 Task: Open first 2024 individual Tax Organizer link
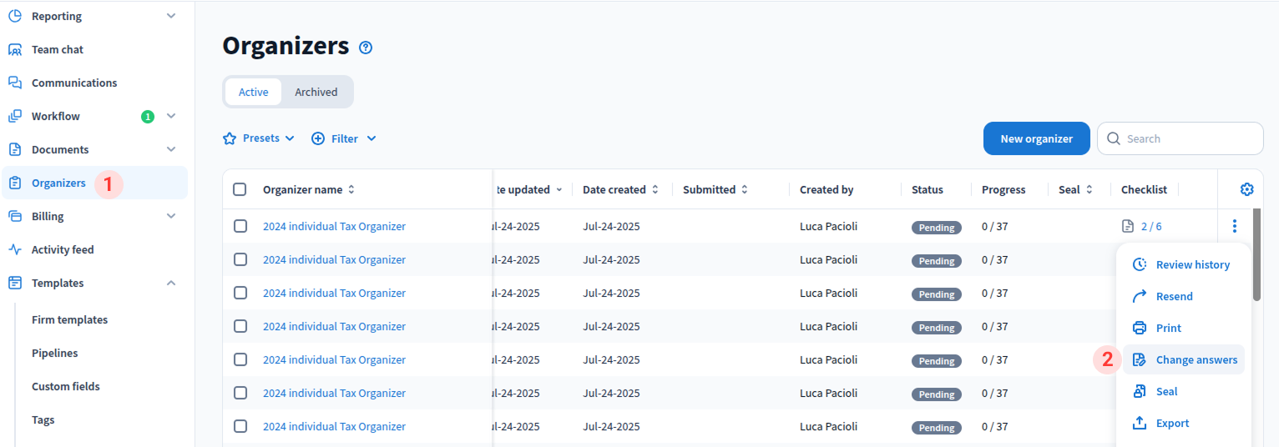click(334, 226)
